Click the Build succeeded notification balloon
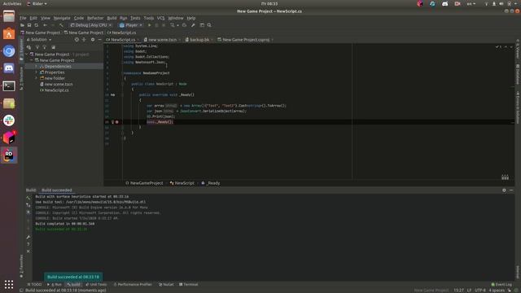This screenshot has height=293, width=521. point(73,277)
